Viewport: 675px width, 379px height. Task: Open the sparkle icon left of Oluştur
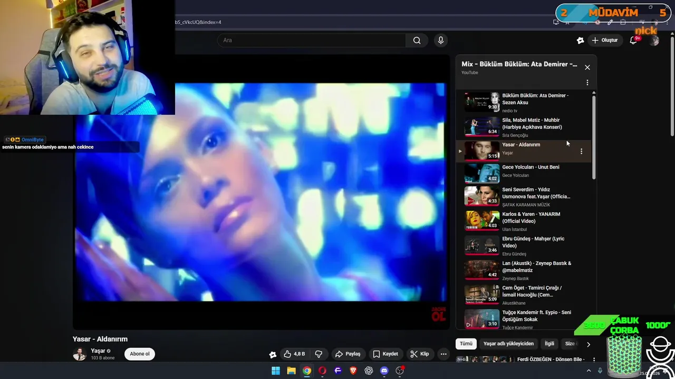[580, 41]
